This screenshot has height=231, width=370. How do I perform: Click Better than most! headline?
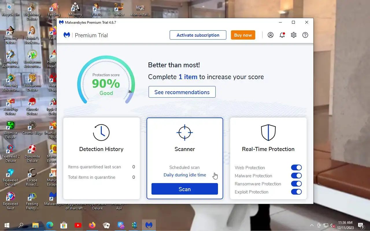point(174,65)
